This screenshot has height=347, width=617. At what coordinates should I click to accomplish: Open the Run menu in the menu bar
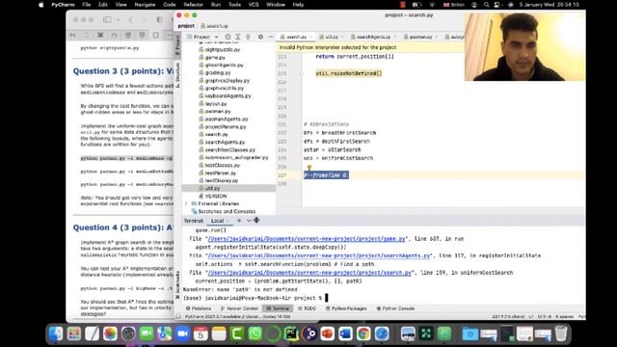[216, 5]
